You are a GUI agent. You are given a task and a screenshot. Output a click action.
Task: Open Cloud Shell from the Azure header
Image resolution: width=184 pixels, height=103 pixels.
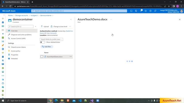(131, 11)
